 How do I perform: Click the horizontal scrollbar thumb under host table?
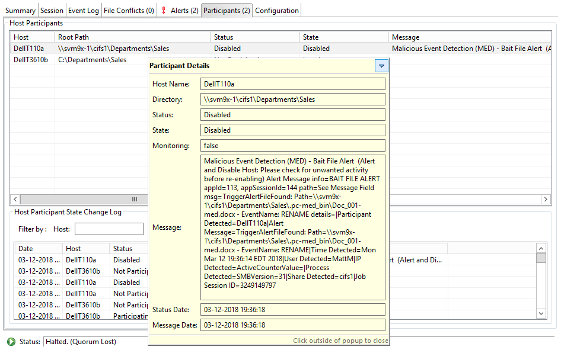135,200
